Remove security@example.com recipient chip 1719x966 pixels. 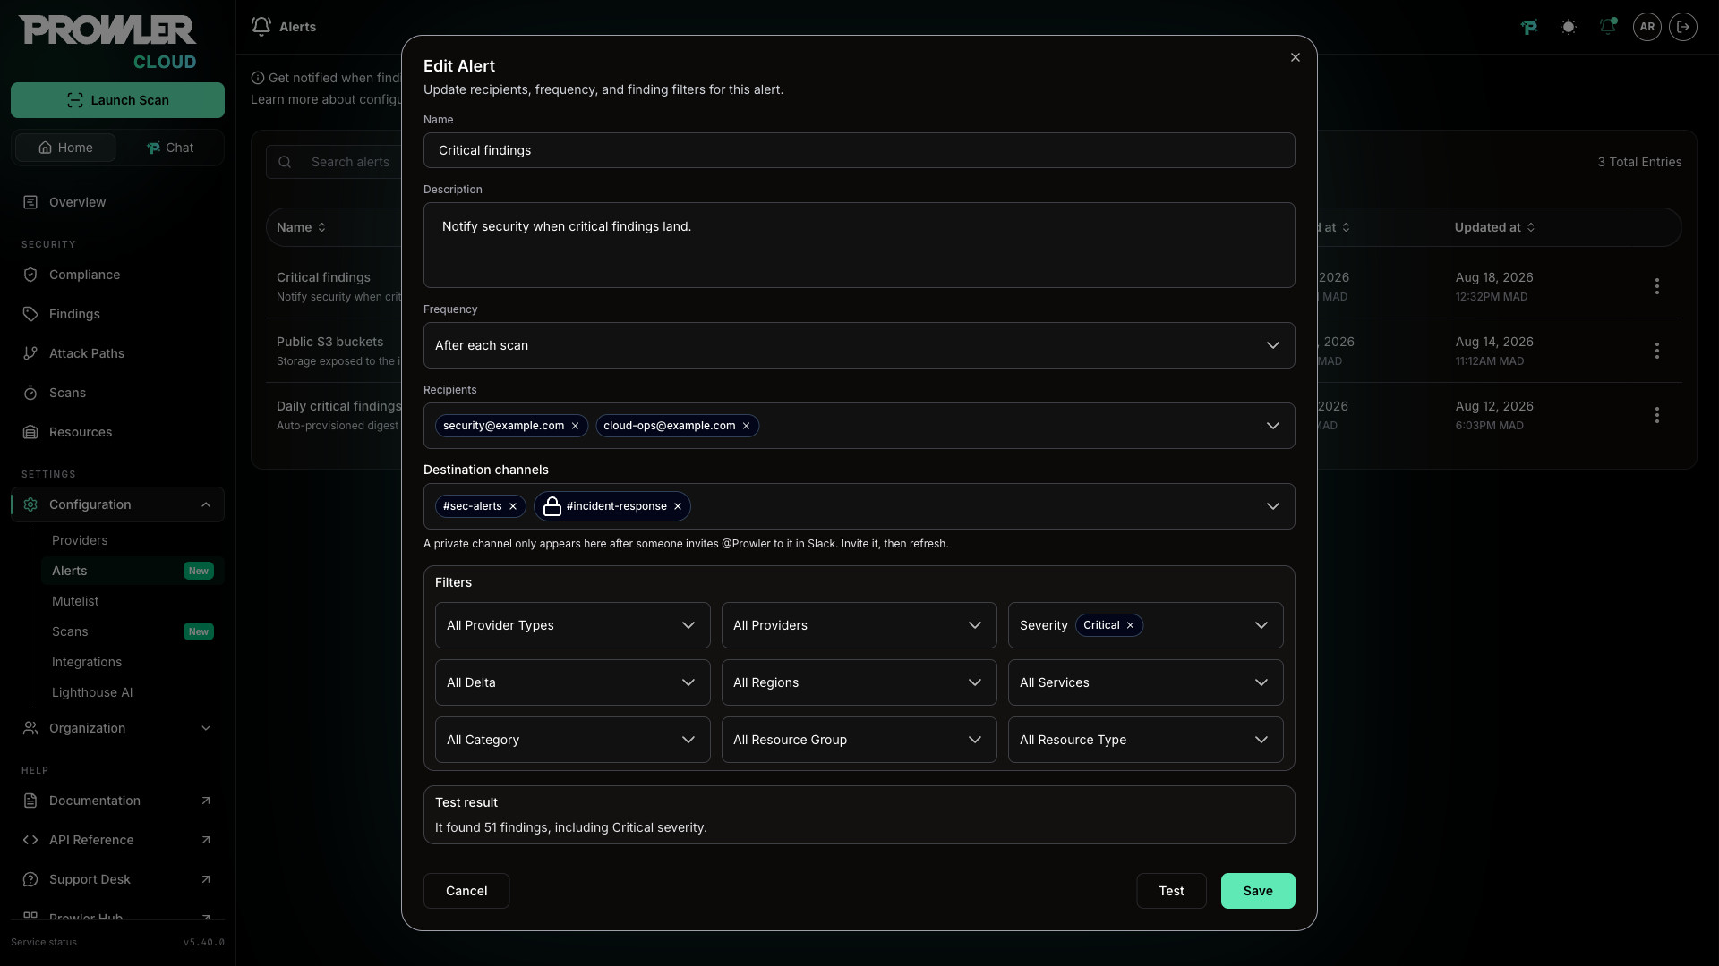pyautogui.click(x=575, y=426)
